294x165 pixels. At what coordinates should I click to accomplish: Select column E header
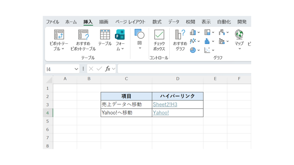(215, 79)
